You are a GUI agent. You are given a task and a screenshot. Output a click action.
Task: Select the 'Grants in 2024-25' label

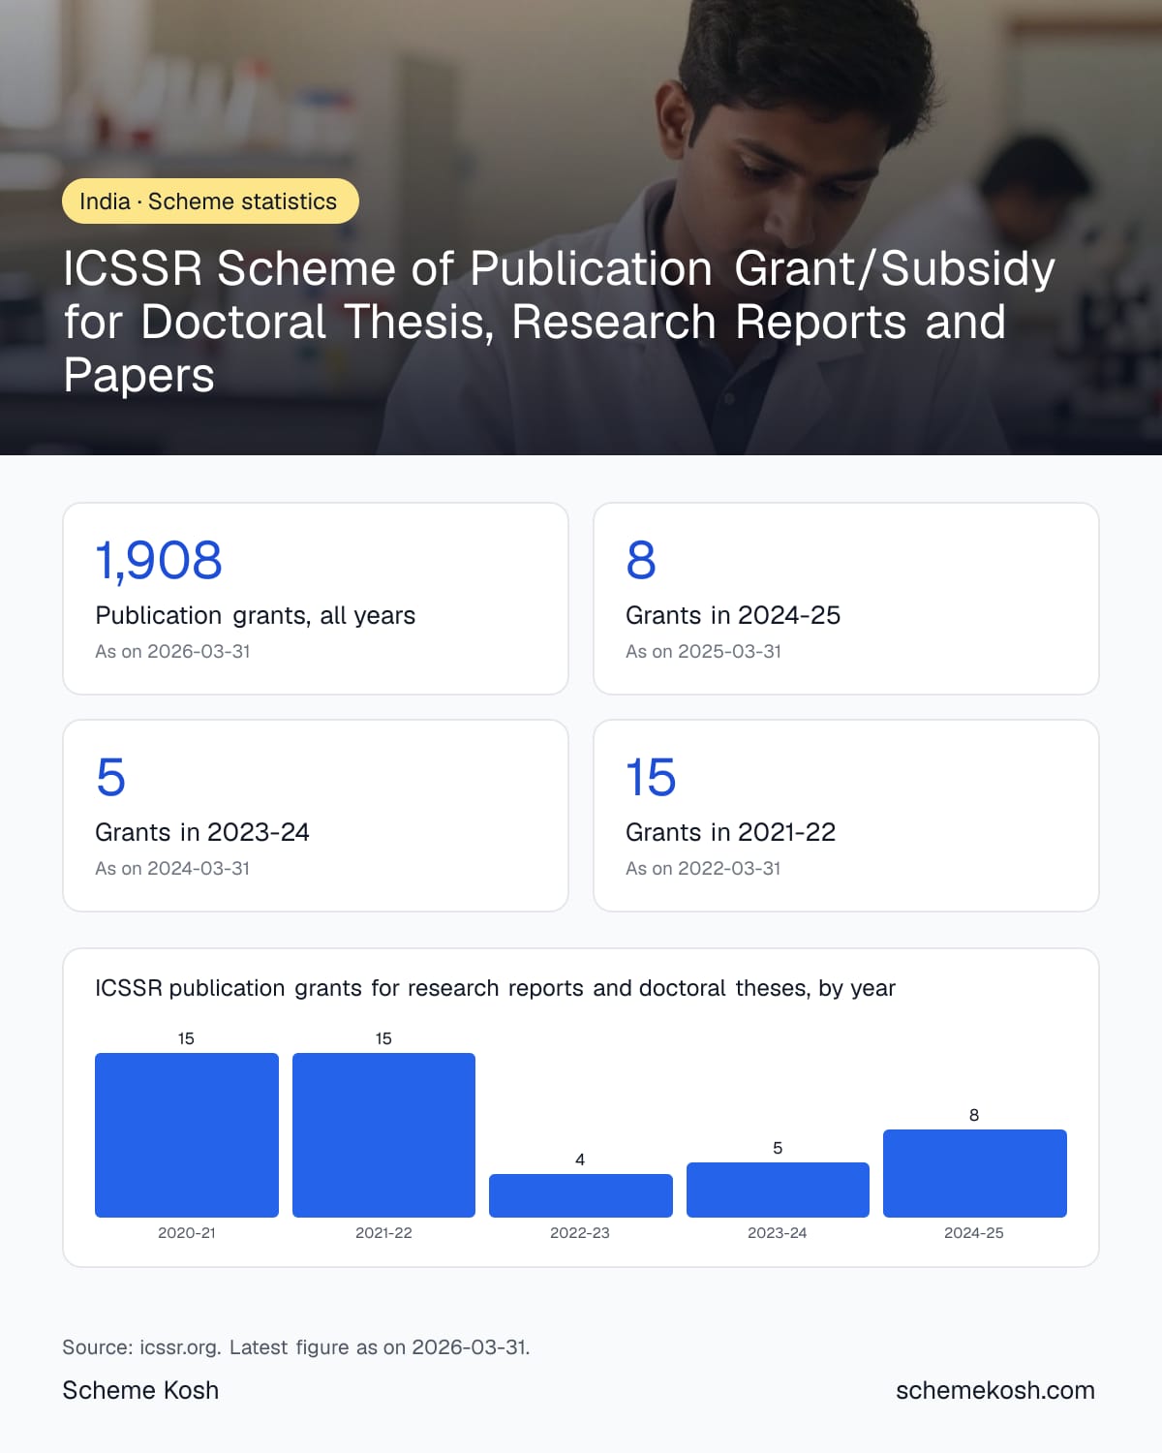(733, 615)
